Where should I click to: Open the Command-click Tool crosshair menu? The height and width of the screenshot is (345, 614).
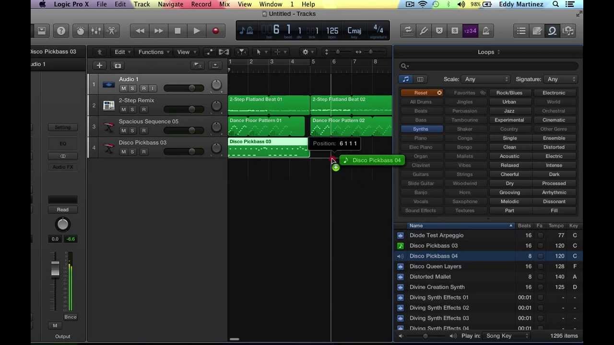coord(280,52)
